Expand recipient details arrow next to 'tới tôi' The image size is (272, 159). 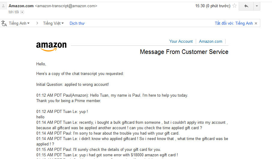(22, 12)
